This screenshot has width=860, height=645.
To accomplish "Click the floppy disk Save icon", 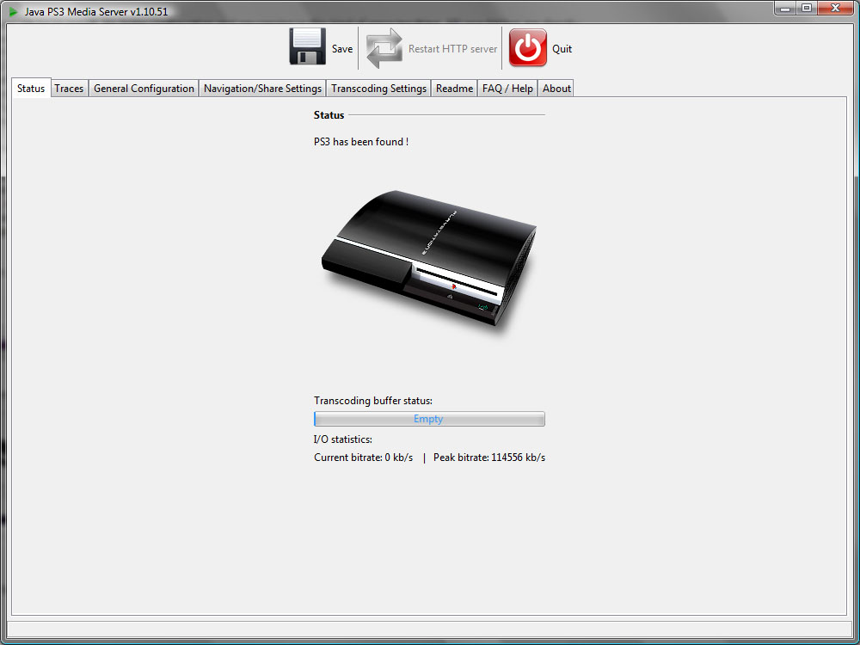I will click(308, 47).
